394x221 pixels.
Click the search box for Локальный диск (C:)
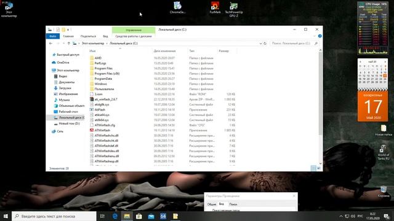click(294, 44)
